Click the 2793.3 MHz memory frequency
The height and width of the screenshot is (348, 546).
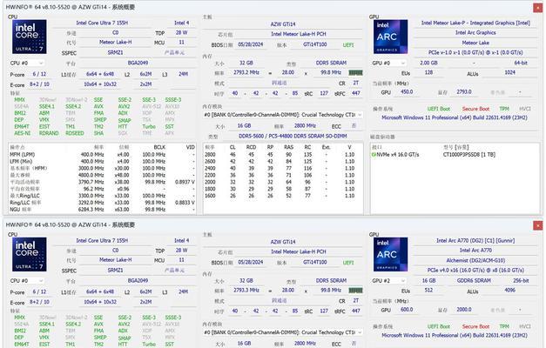246,291
